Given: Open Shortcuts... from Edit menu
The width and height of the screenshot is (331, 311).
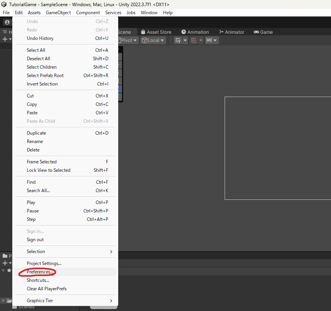Looking at the screenshot, I should tap(65, 280).
